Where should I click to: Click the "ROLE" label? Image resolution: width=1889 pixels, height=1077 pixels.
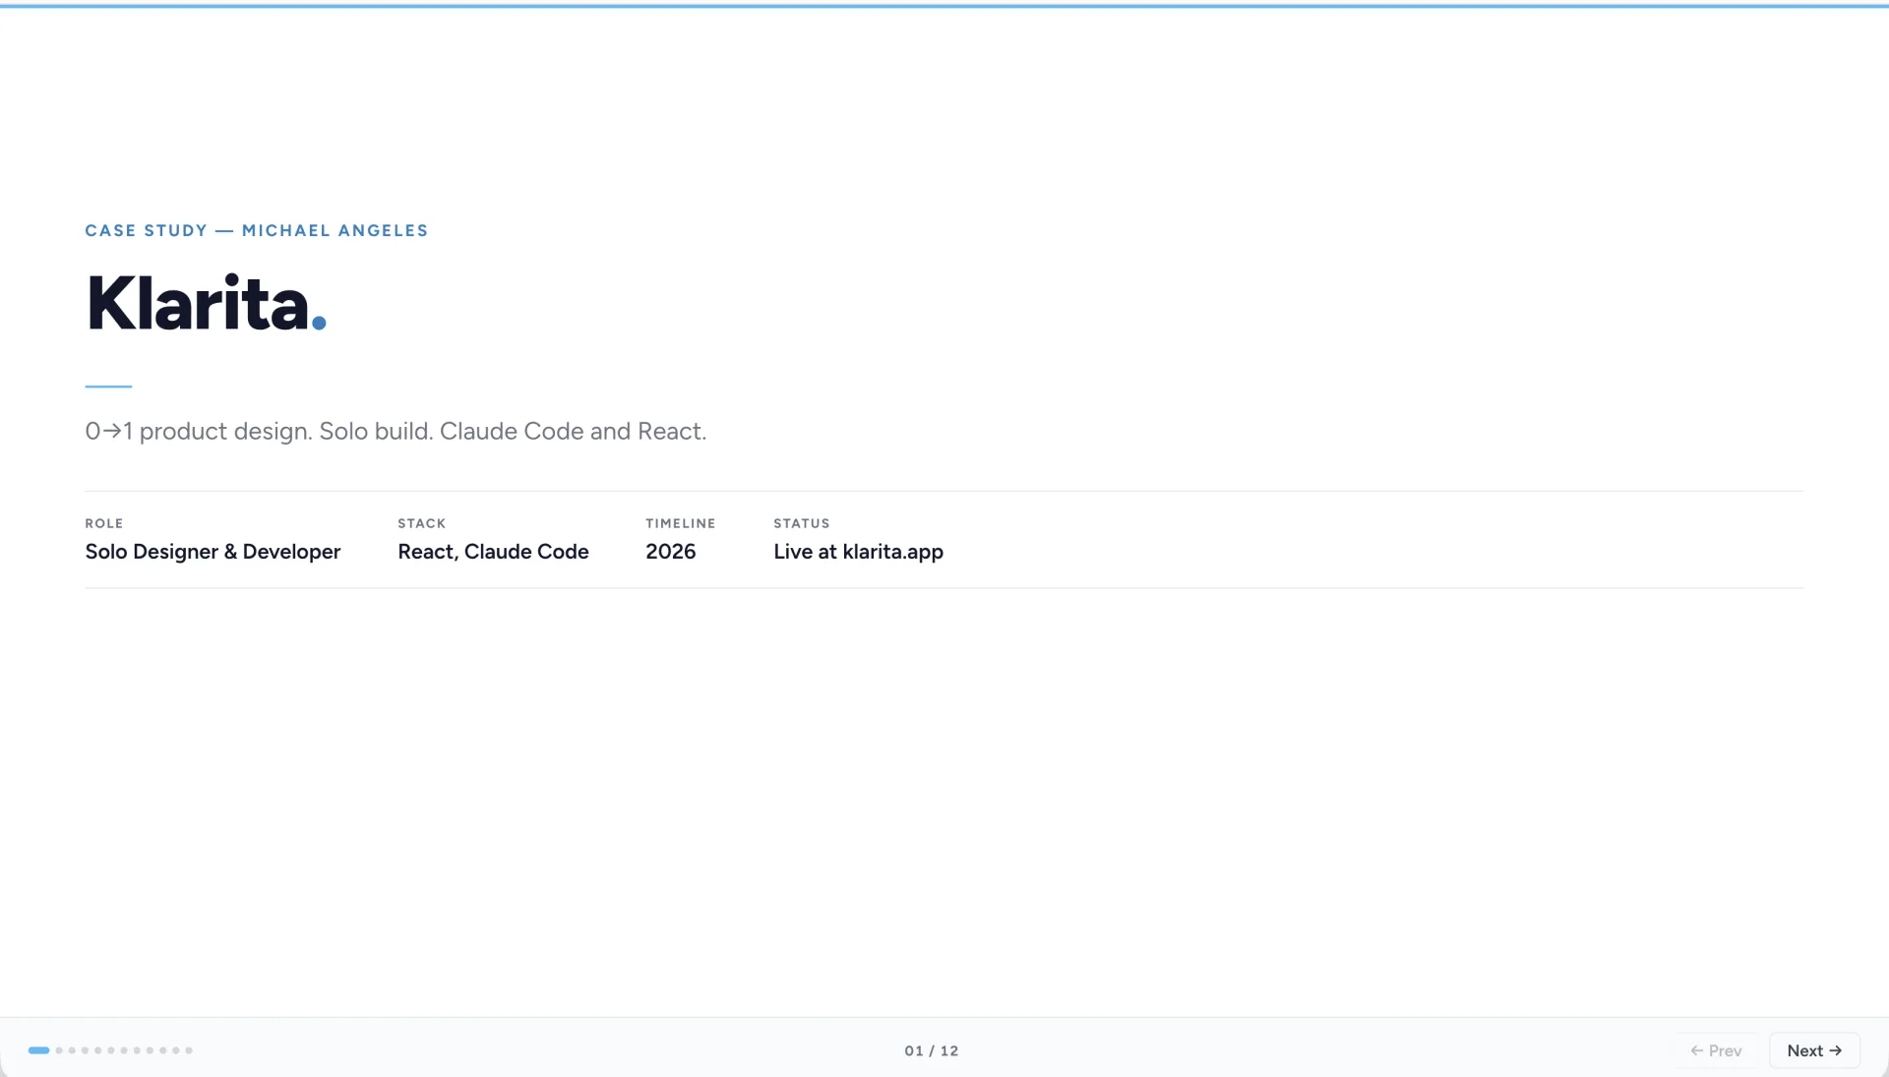(104, 523)
